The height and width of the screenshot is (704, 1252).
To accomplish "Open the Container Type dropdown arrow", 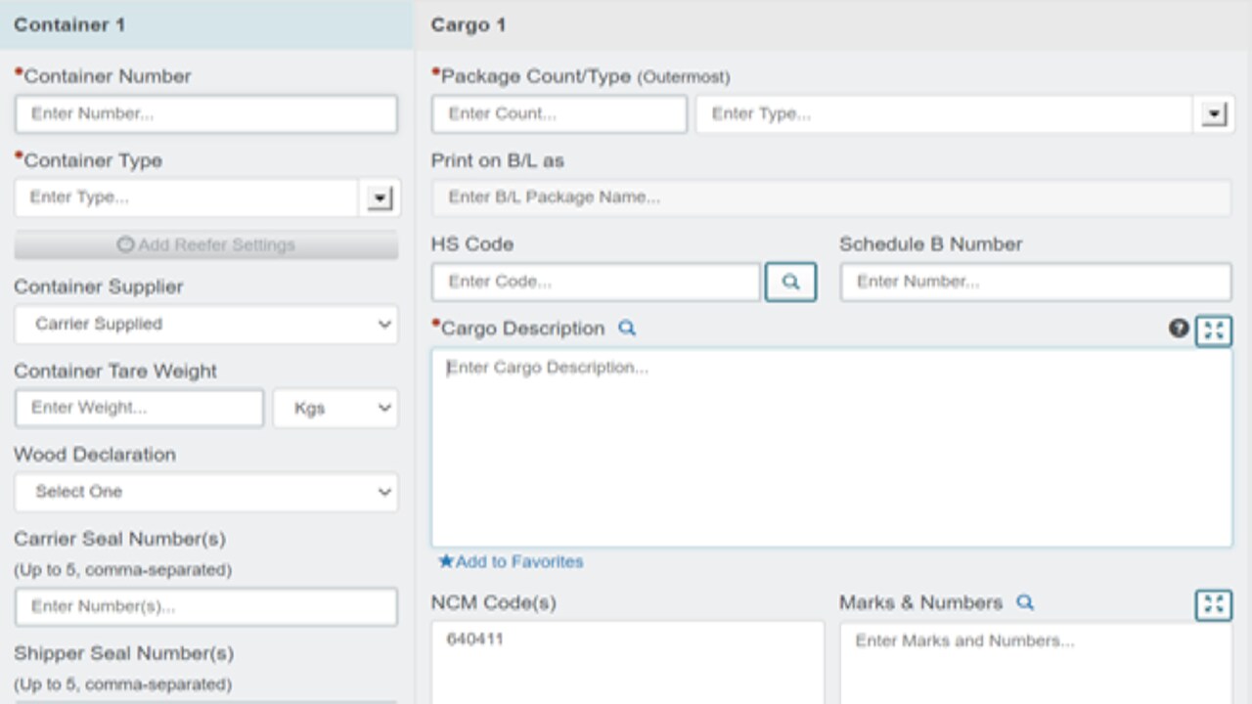I will coord(380,198).
